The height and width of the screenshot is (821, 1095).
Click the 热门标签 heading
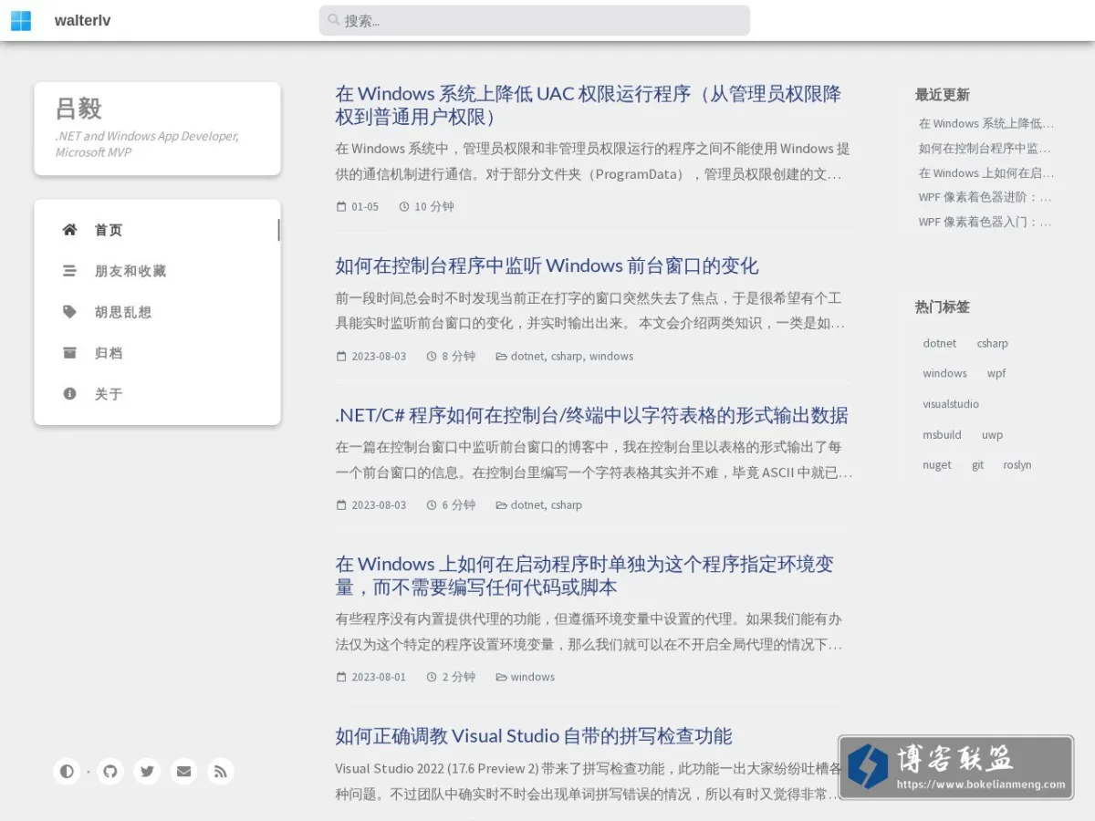tap(943, 307)
